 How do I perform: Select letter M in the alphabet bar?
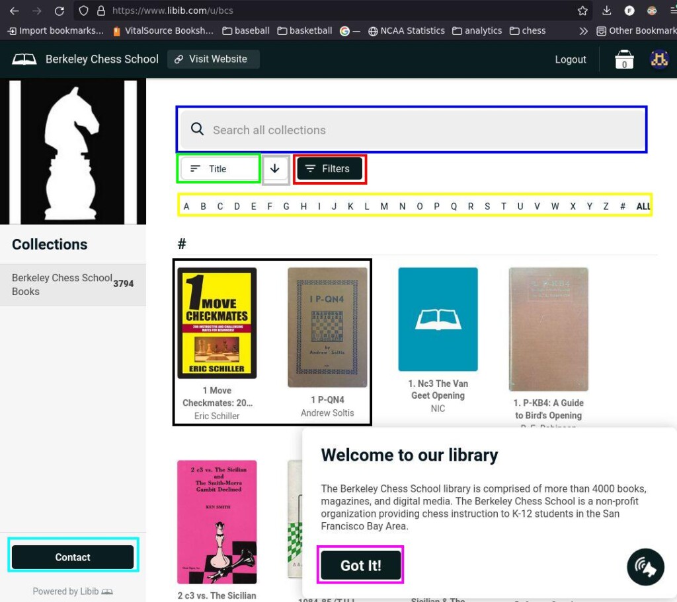pyautogui.click(x=384, y=207)
